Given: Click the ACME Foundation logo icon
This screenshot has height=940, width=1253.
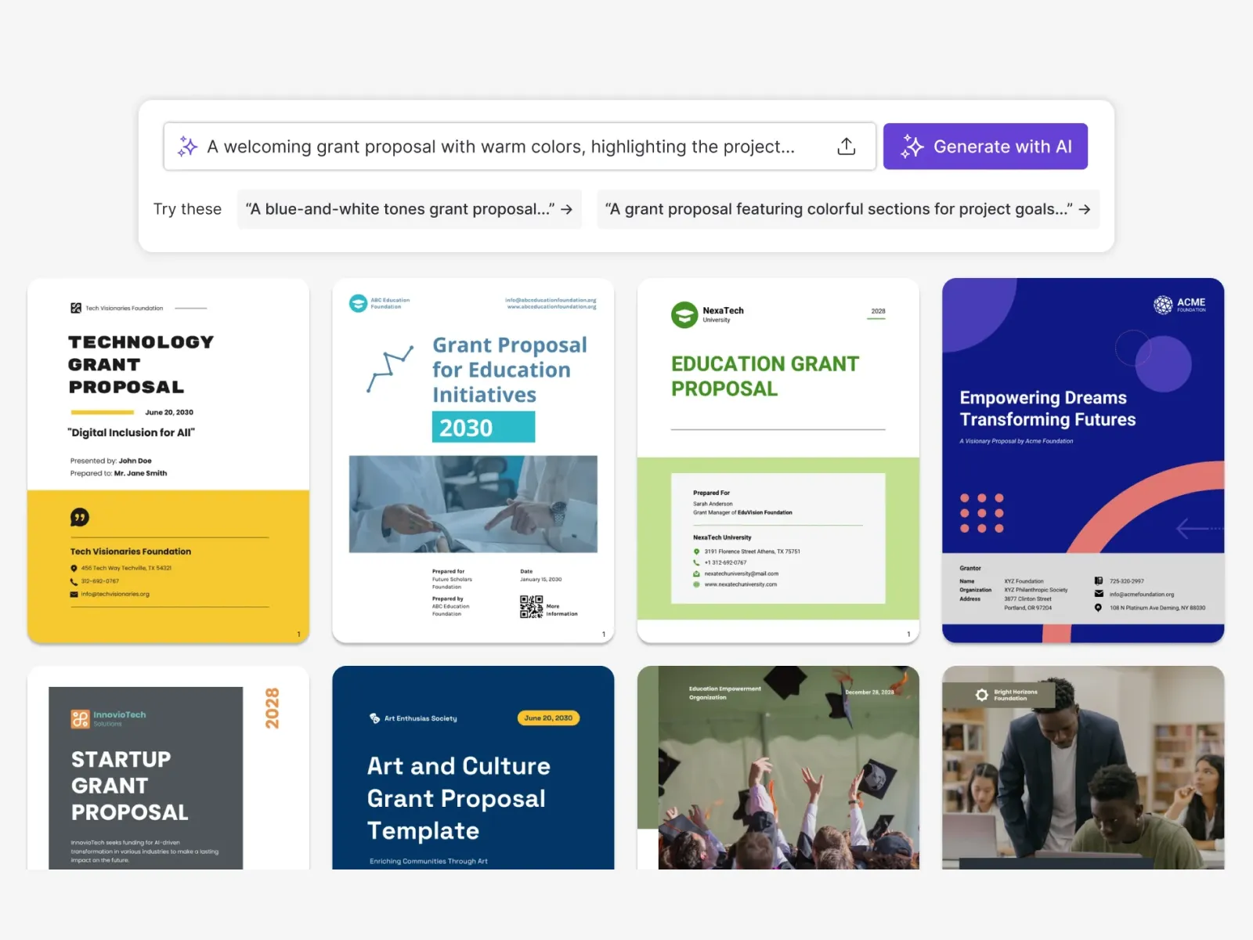Looking at the screenshot, I should click(x=1163, y=305).
